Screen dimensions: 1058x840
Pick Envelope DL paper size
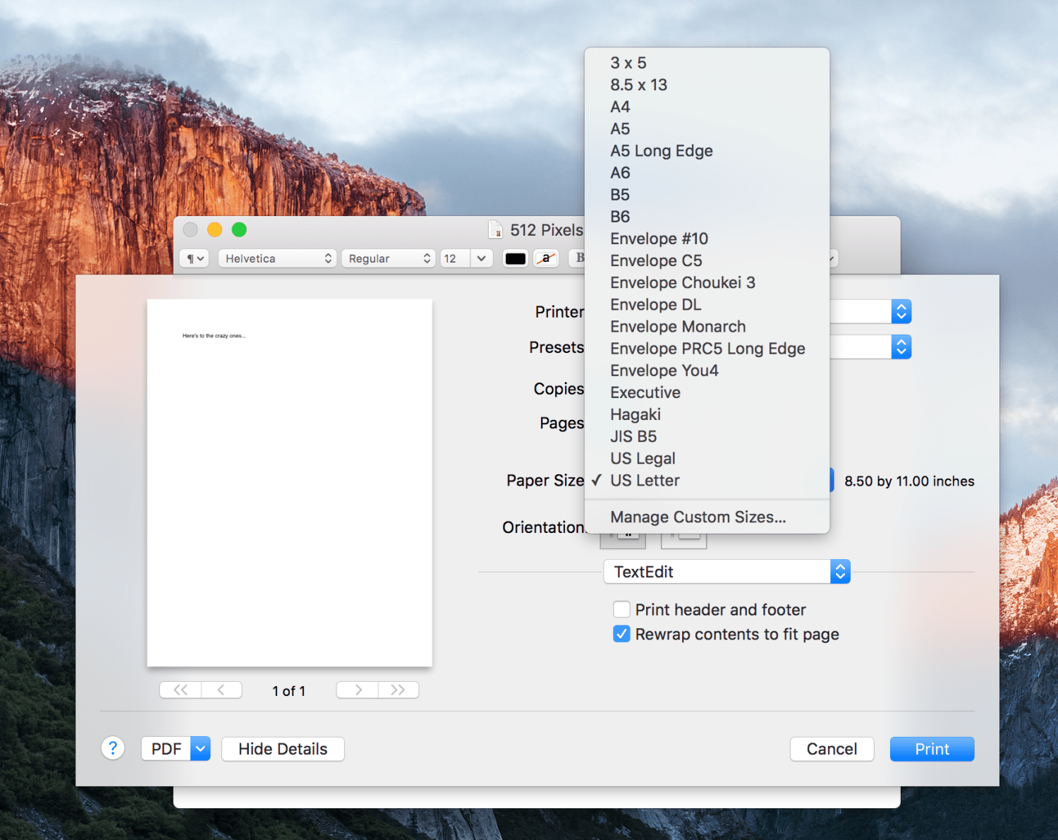(x=707, y=304)
